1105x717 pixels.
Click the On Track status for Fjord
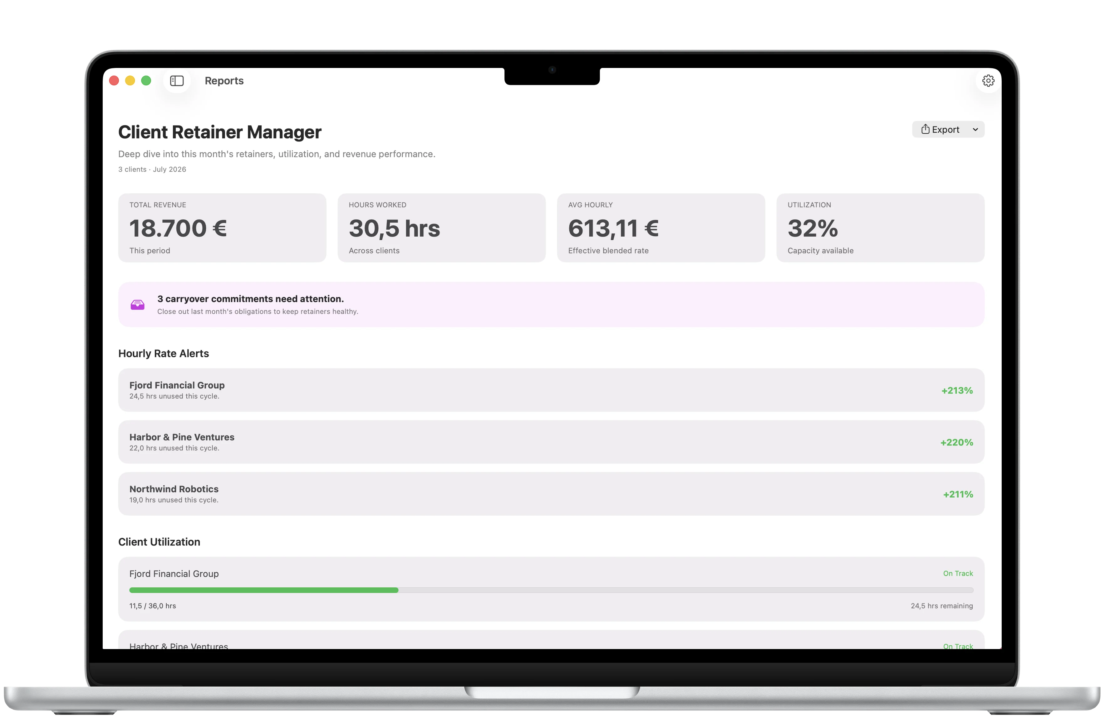[958, 573]
